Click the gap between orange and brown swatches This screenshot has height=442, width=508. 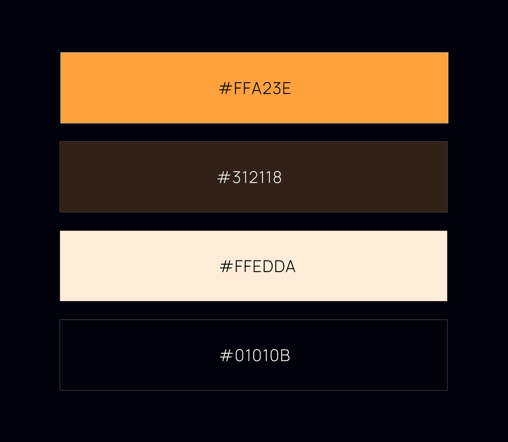(x=254, y=132)
